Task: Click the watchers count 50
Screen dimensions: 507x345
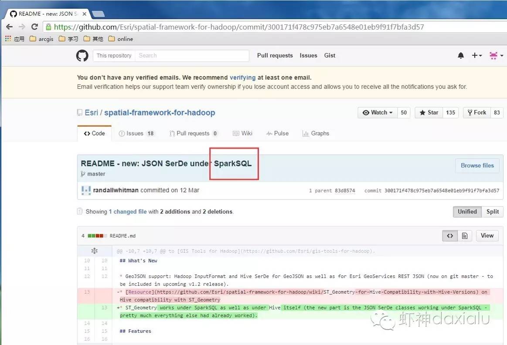Action: tap(404, 112)
